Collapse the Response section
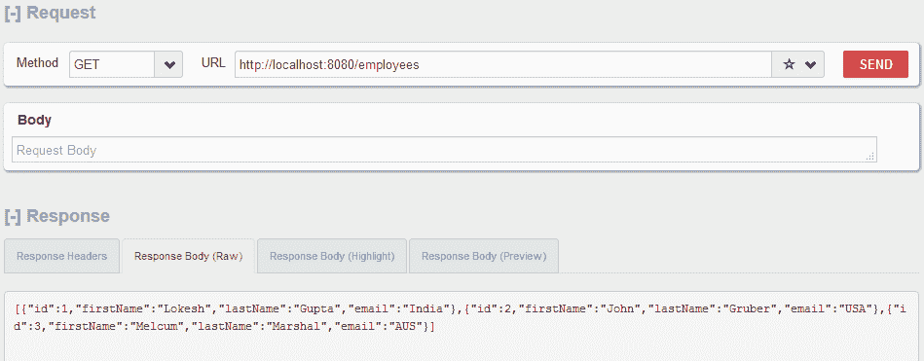The height and width of the screenshot is (361, 924). (x=13, y=216)
